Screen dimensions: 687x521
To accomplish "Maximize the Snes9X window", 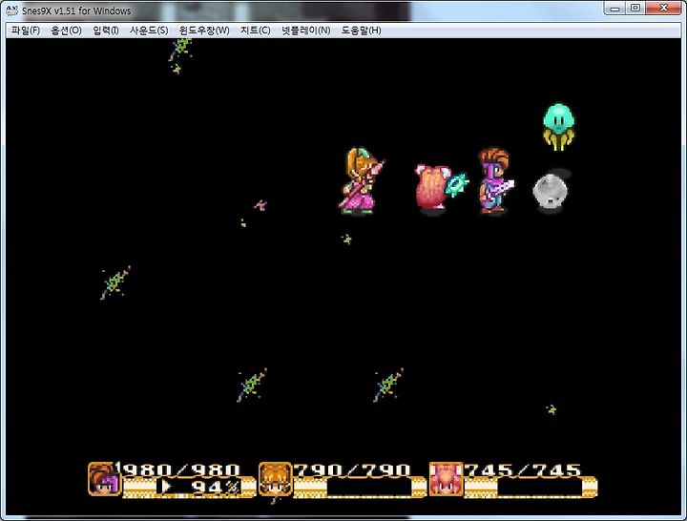I will point(635,8).
